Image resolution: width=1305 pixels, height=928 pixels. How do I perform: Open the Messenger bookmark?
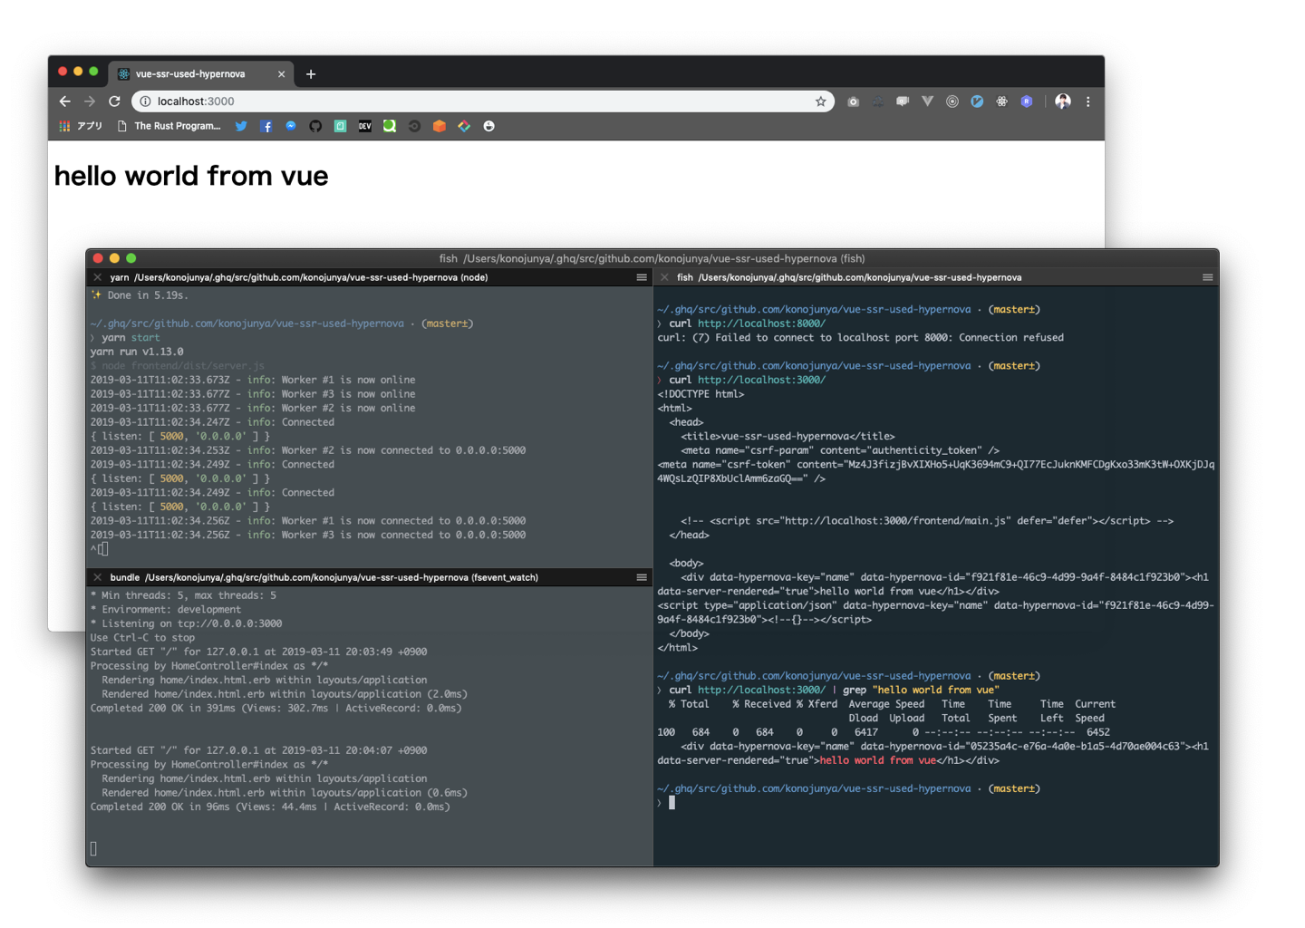click(x=291, y=126)
